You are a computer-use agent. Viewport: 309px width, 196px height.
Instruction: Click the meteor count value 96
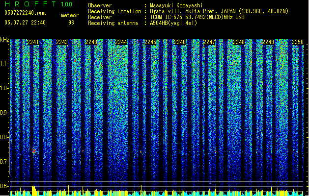click(71, 23)
